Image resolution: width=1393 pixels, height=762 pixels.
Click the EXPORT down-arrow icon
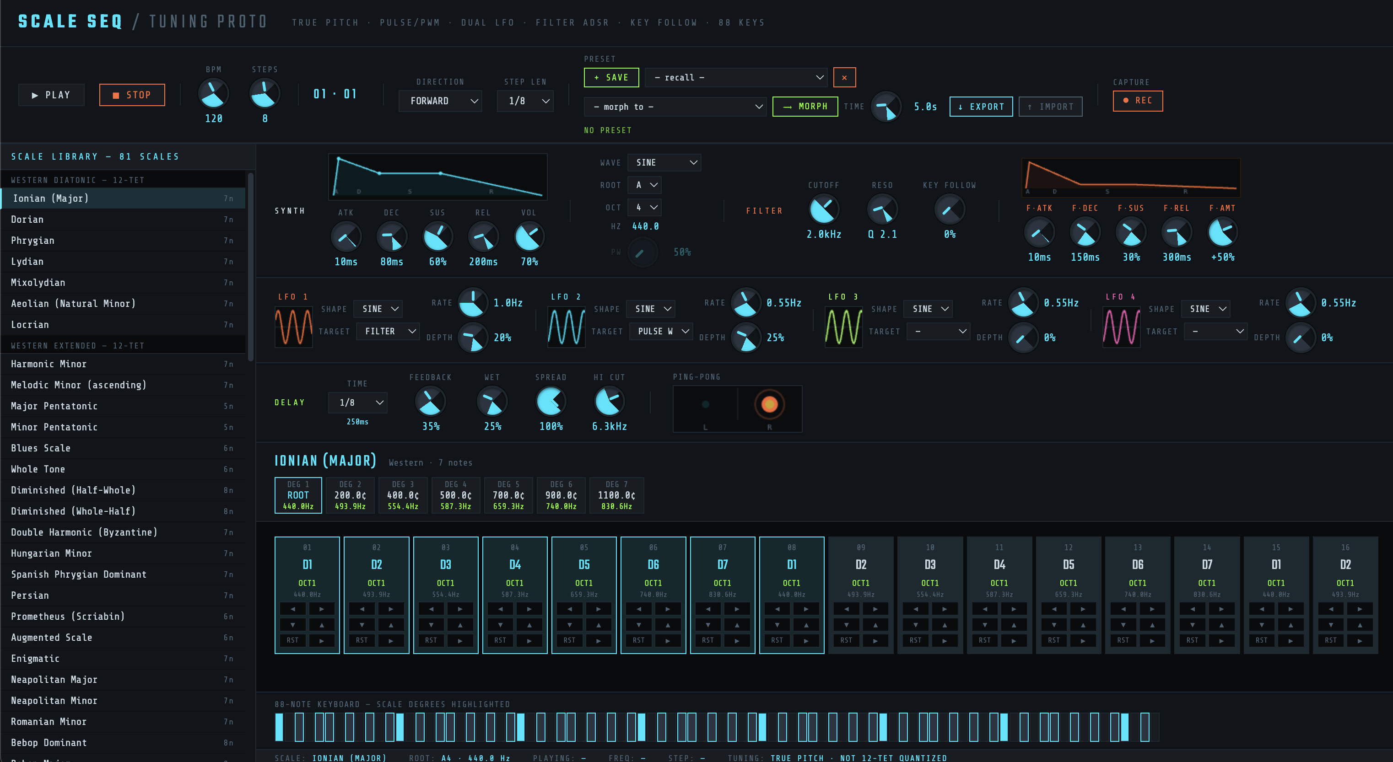[961, 107]
